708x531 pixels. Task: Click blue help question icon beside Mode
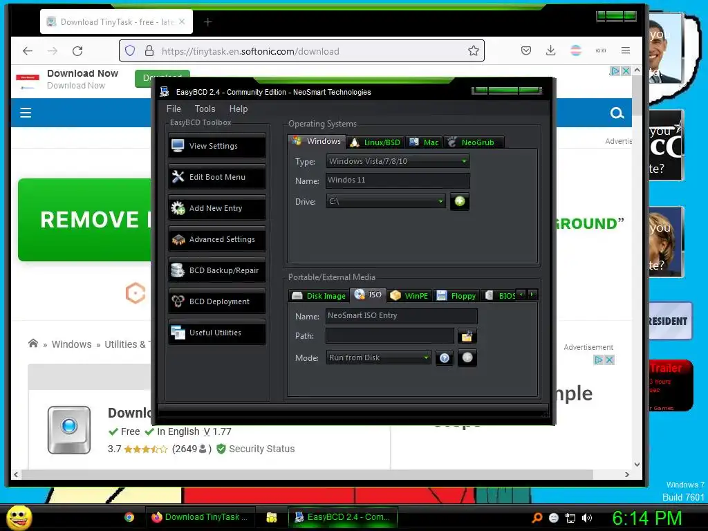(x=445, y=358)
